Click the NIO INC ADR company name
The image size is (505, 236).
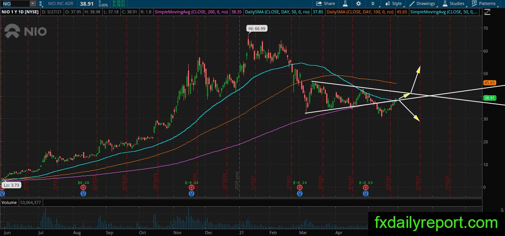[60, 3]
